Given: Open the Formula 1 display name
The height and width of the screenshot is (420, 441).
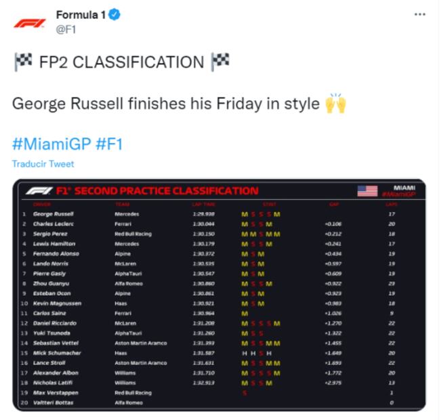Looking at the screenshot, I should point(80,16).
